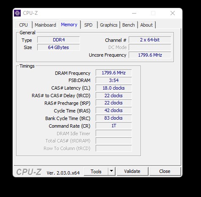201x197 pixels.
Task: Click the tRC 83 clocks value
Action: [114, 118]
